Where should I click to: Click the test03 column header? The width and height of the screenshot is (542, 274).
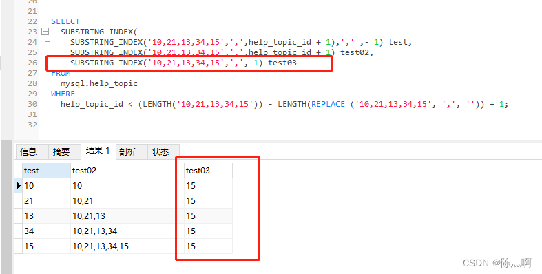coord(208,171)
